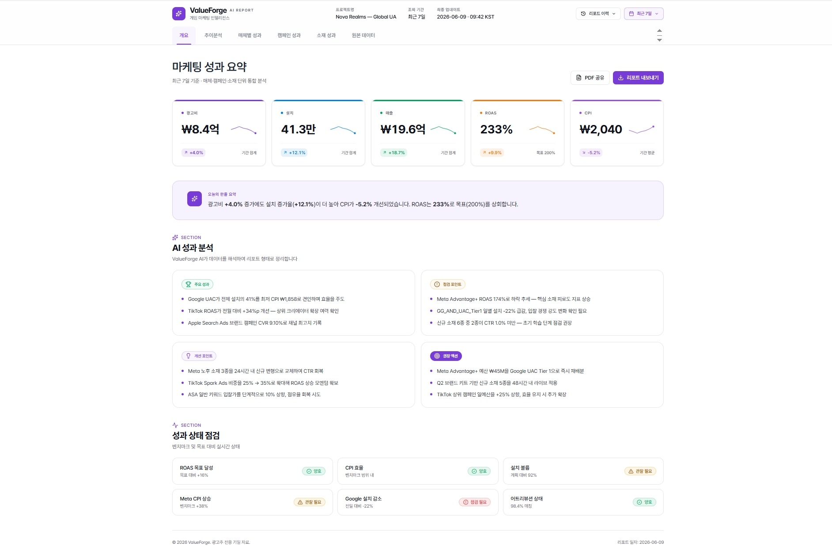Open the 설치 41.3만 card

click(x=318, y=133)
